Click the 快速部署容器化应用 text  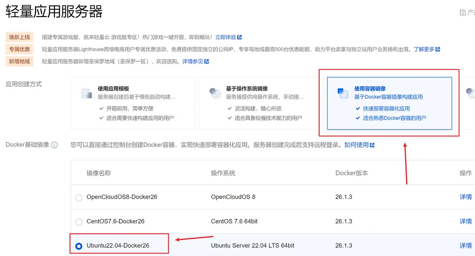coord(386,108)
